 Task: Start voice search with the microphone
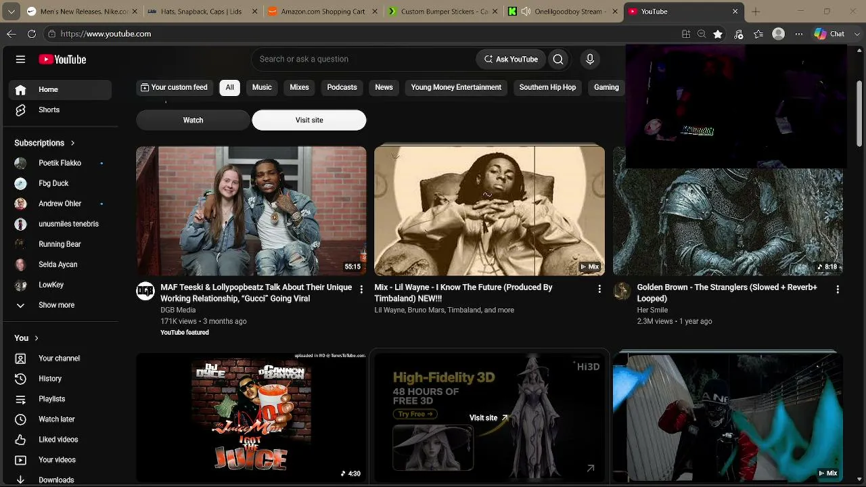[590, 60]
